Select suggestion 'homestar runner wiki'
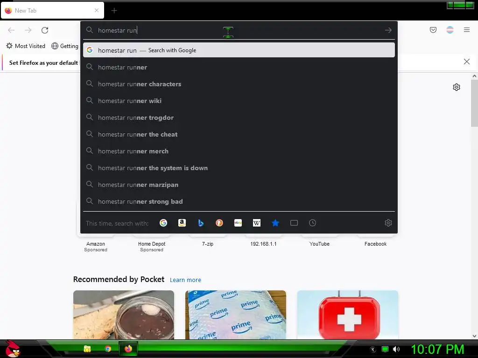This screenshot has height=358, width=478. click(x=239, y=101)
